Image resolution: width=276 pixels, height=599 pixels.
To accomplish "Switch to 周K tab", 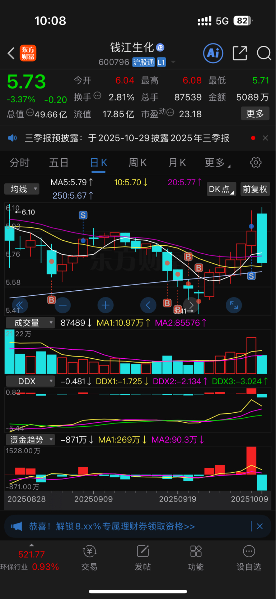I will click(x=138, y=163).
